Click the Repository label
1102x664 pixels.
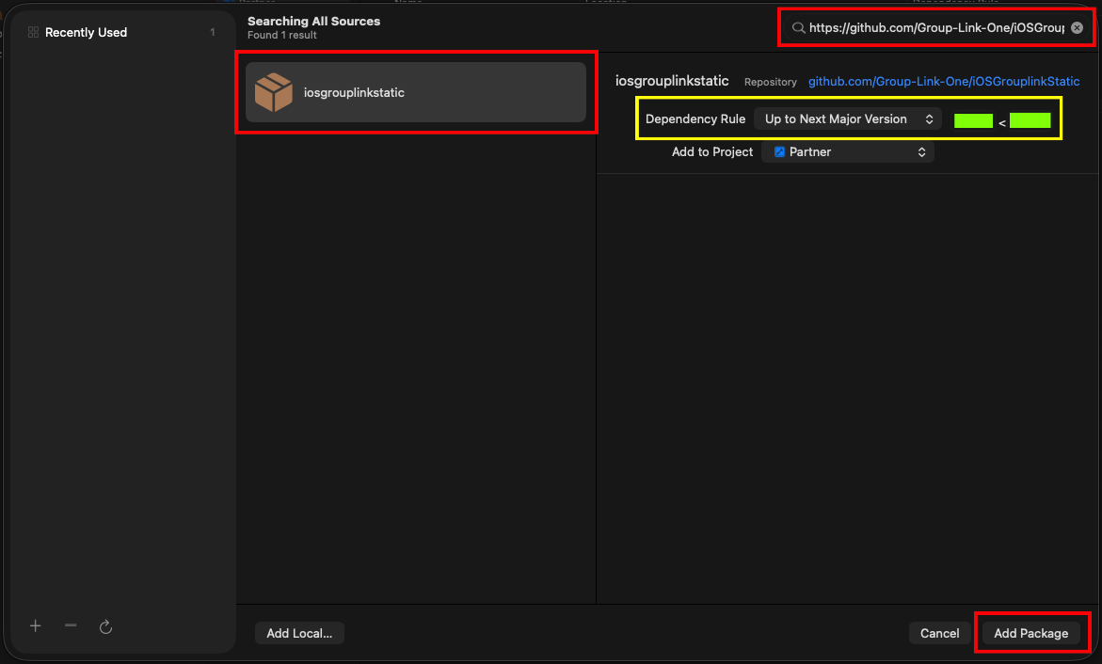coord(771,82)
